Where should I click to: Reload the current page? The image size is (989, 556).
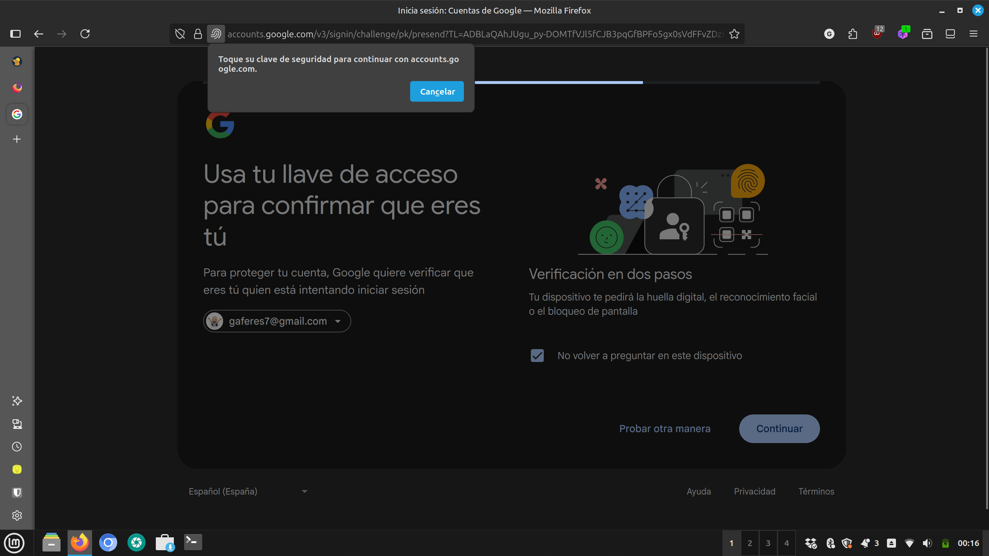[85, 34]
